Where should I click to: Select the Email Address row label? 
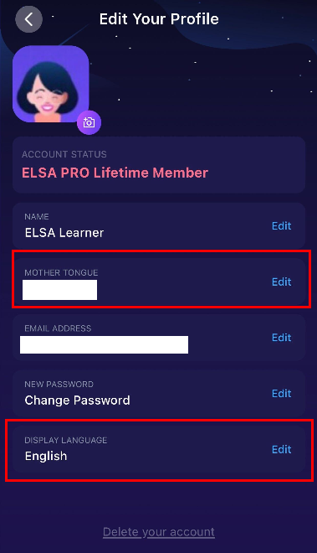click(58, 328)
